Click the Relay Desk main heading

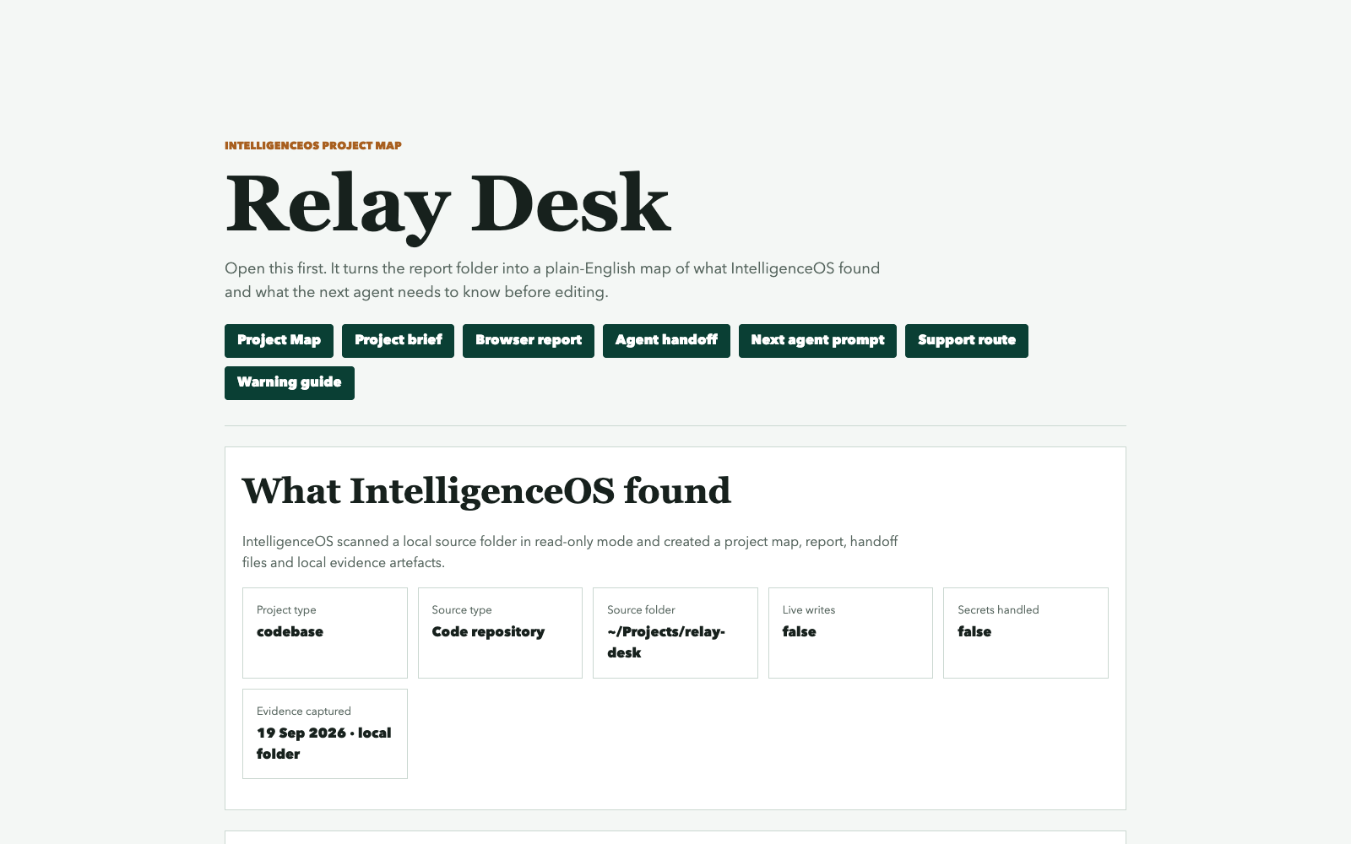(x=448, y=204)
